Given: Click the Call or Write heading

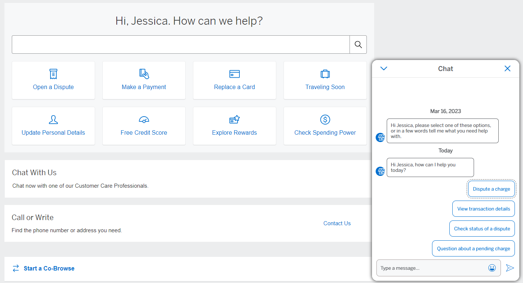Looking at the screenshot, I should [x=33, y=217].
